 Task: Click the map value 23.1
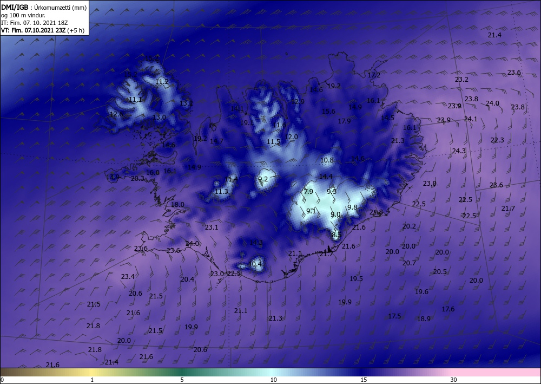pos(212,227)
